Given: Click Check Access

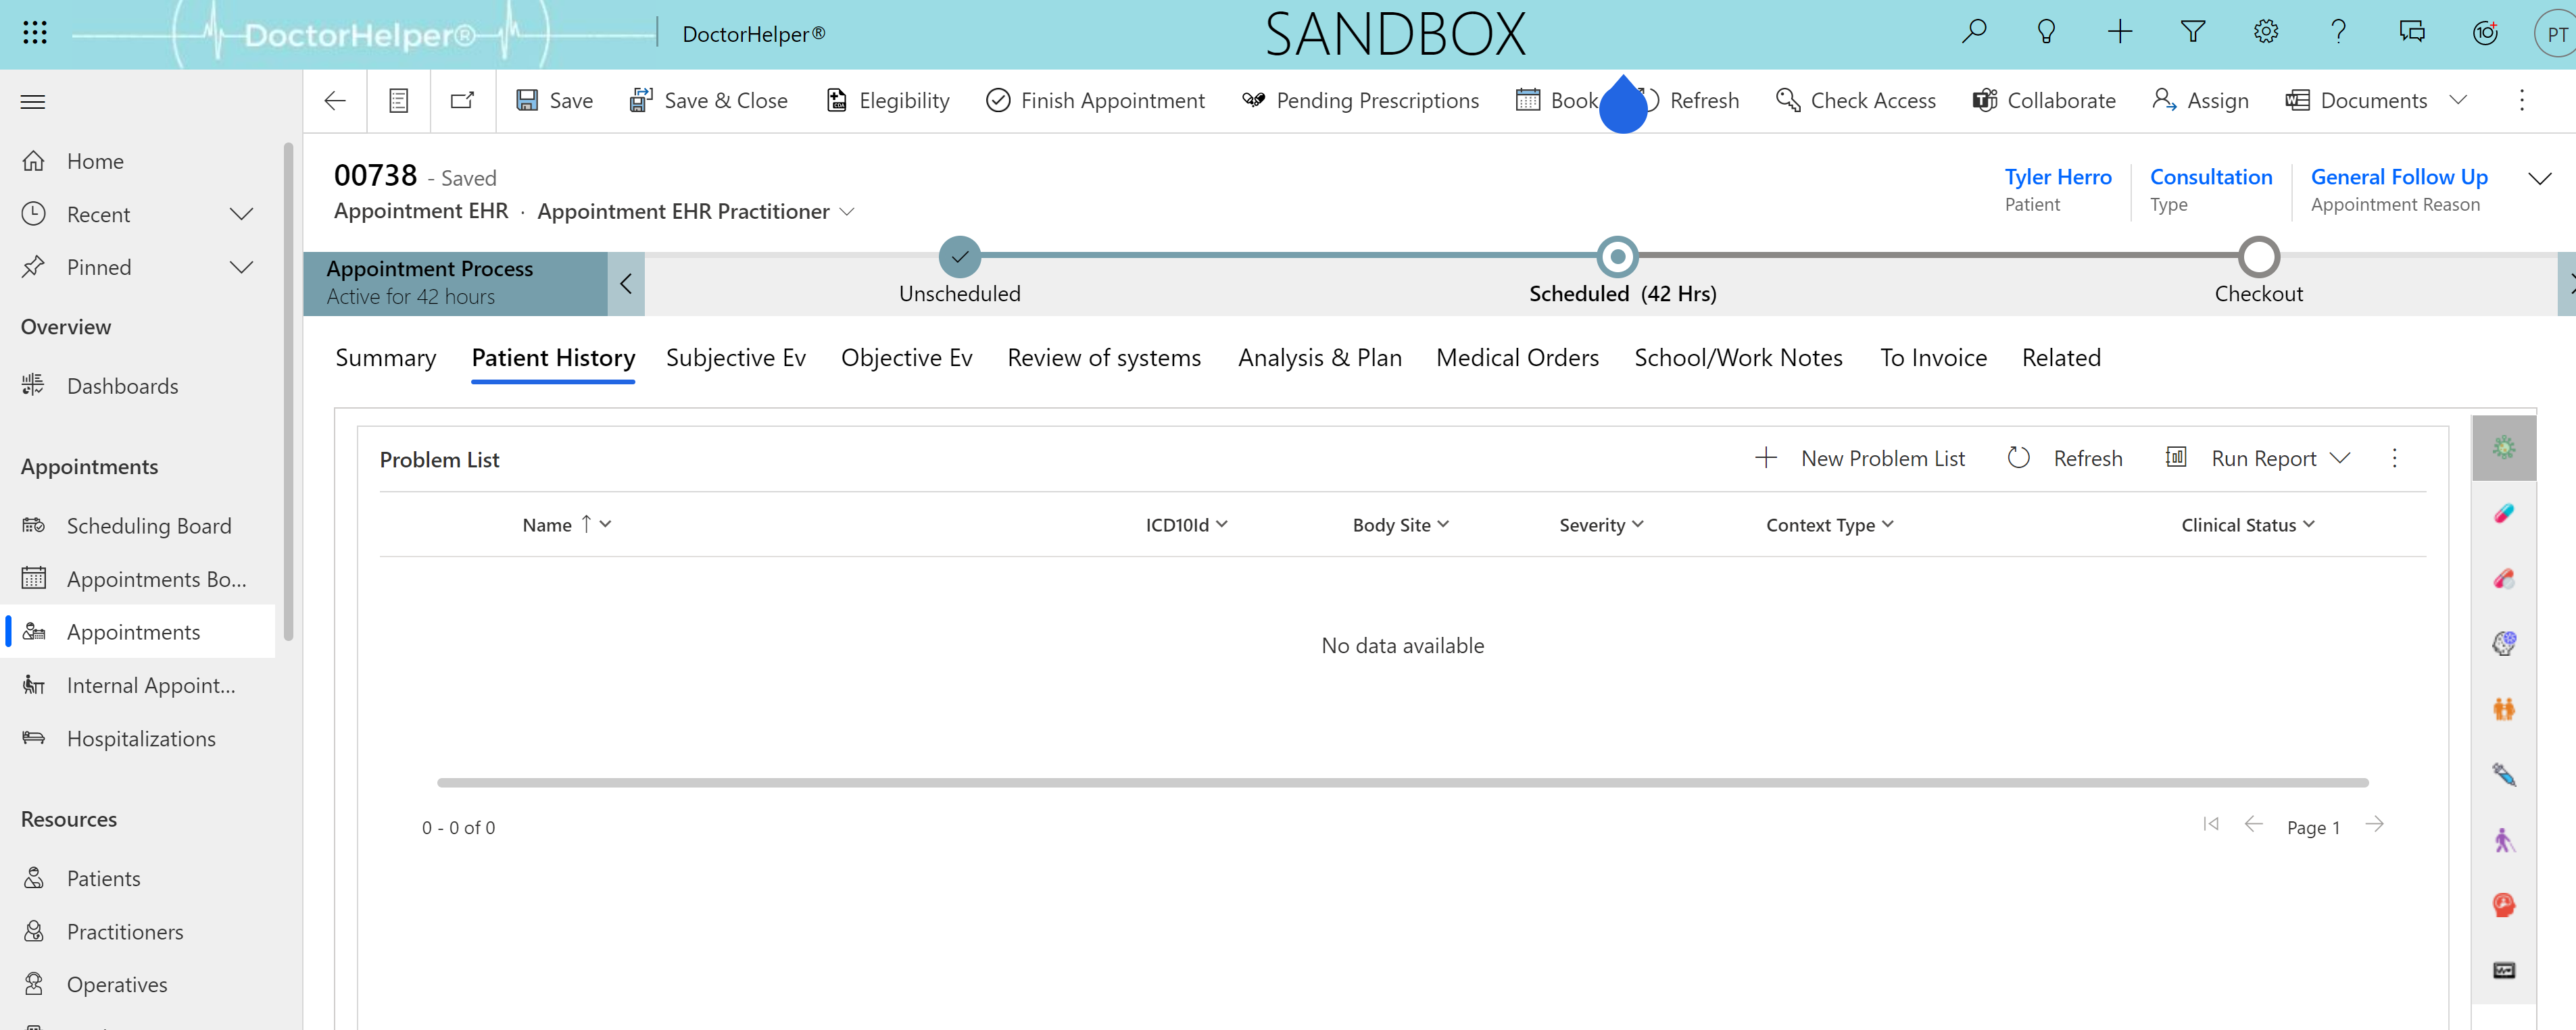Looking at the screenshot, I should pyautogui.click(x=1856, y=101).
